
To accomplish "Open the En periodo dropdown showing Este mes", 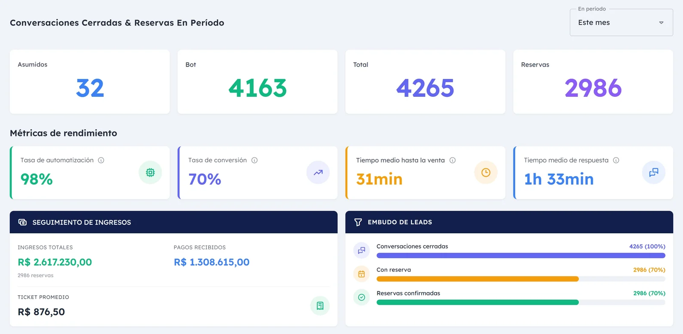I will (621, 23).
